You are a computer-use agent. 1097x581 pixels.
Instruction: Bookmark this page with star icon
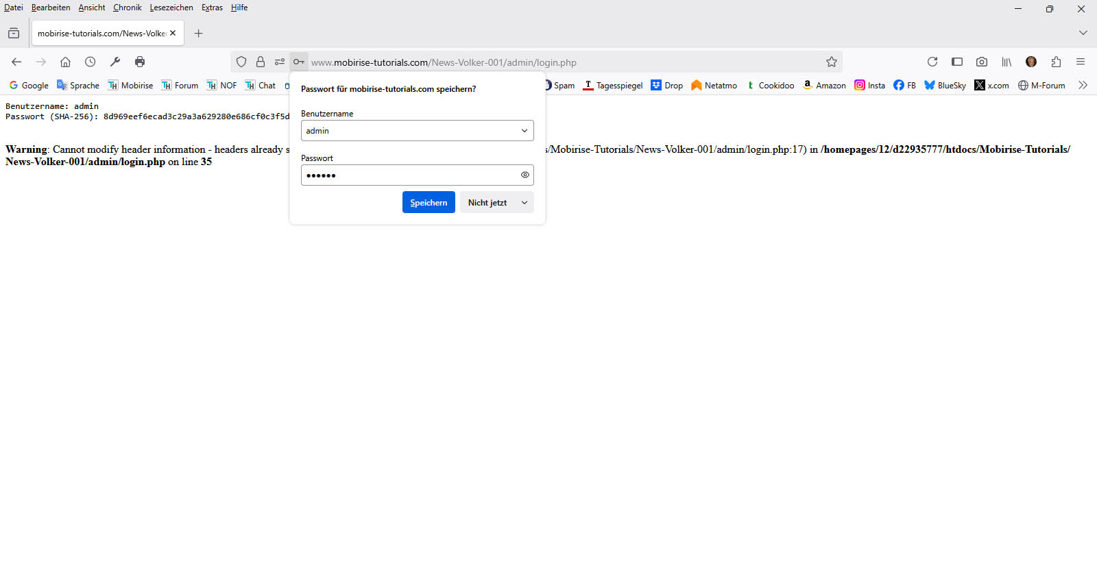coord(832,62)
